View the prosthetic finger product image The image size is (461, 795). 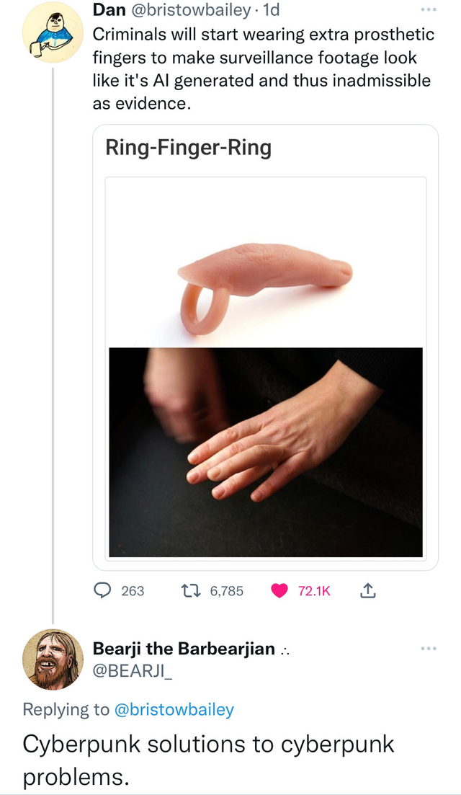[265, 259]
